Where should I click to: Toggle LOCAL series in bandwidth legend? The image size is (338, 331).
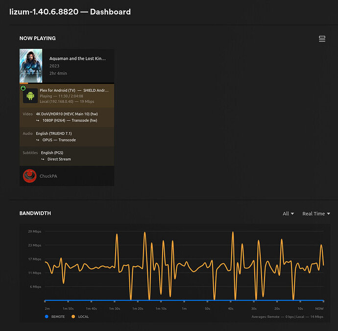click(80, 317)
